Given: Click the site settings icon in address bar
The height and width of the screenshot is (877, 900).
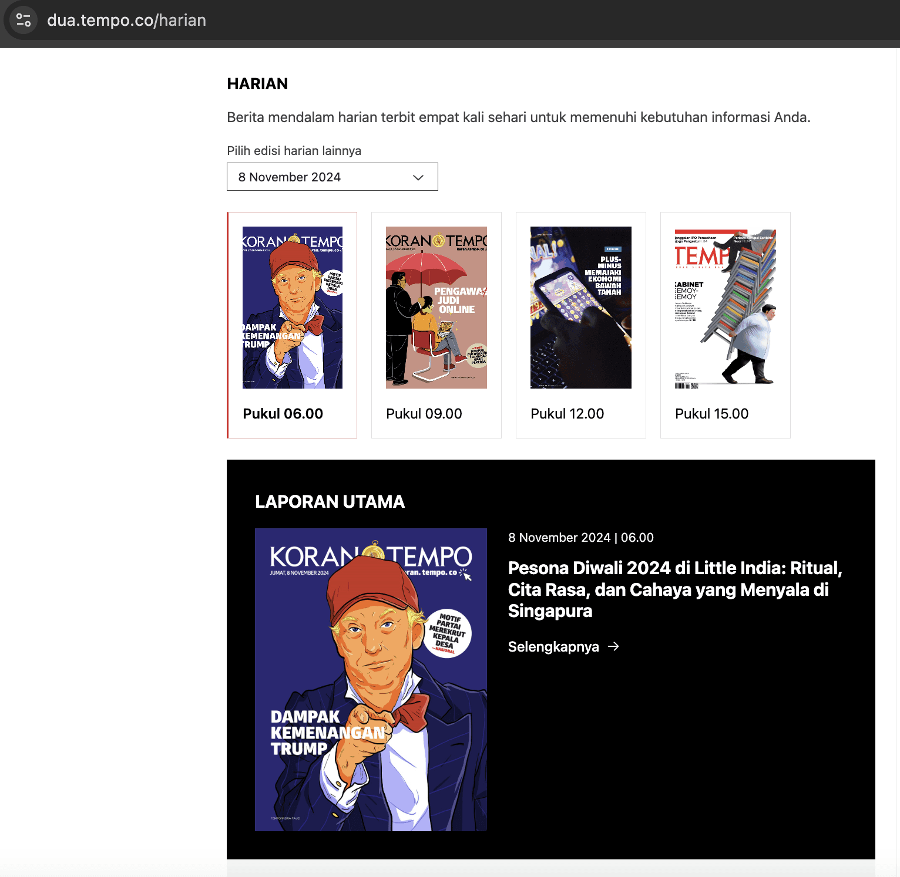Looking at the screenshot, I should click(23, 20).
